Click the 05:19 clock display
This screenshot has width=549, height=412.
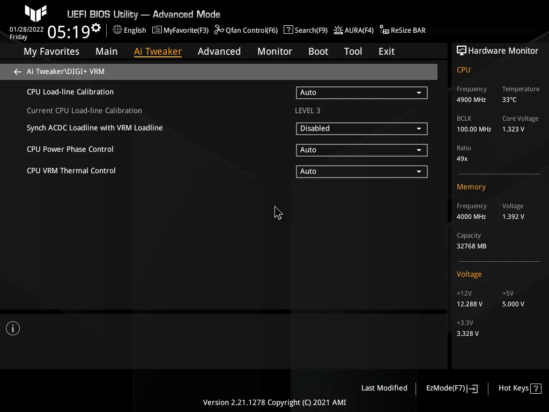pyautogui.click(x=69, y=32)
